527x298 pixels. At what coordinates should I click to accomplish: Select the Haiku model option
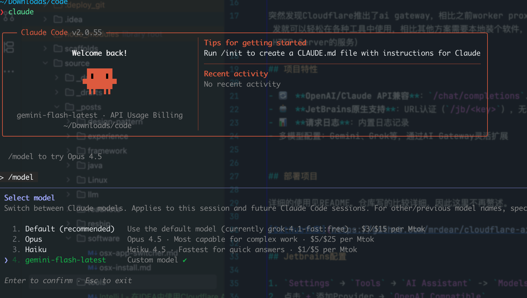pyautogui.click(x=36, y=250)
